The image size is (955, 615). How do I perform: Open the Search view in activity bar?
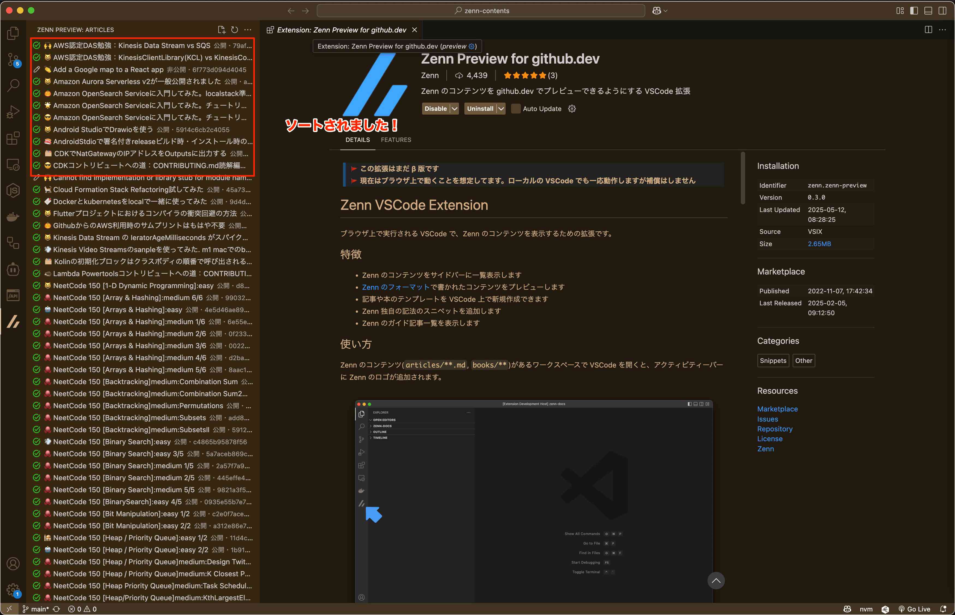coord(13,85)
